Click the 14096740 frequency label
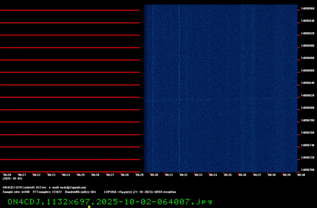Viewport: 317px width, 208px height. 308,145
